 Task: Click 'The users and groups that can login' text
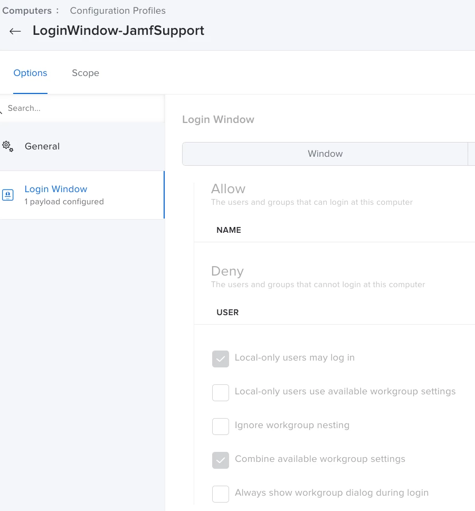pos(312,202)
